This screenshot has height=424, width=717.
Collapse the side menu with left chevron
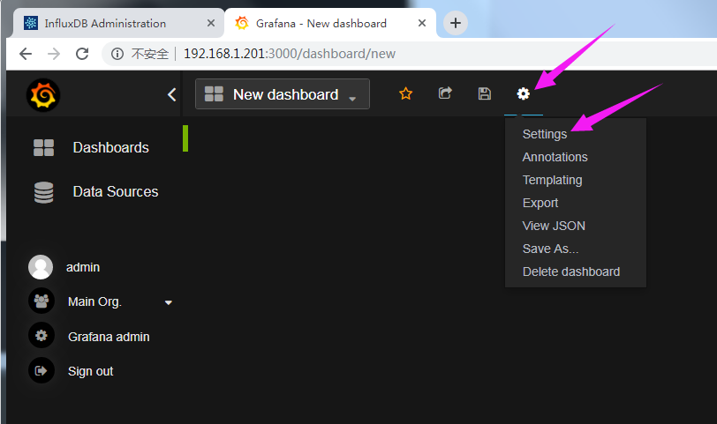click(x=172, y=94)
